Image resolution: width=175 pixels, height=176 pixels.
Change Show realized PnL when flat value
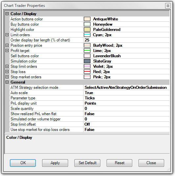coord(126,114)
